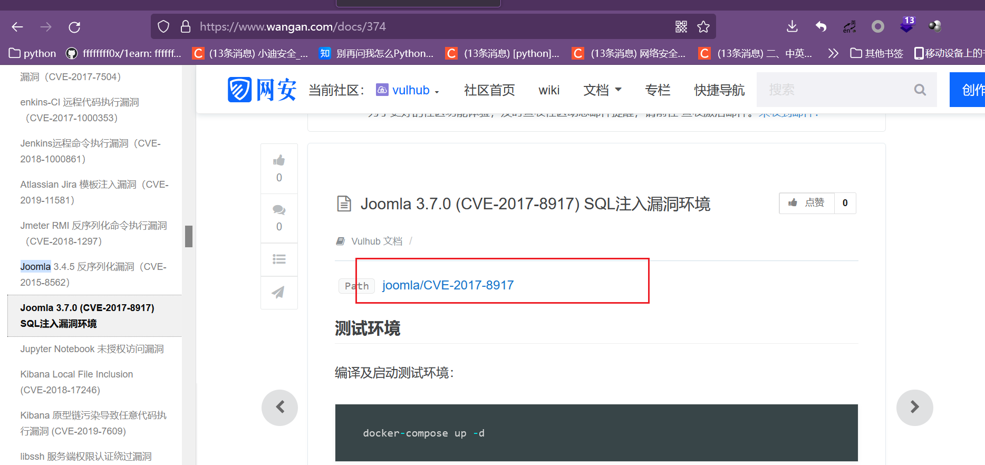
Task: Click the docker-compose up -d code block
Action: coord(596,433)
